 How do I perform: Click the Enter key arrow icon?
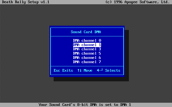(x=100, y=70)
